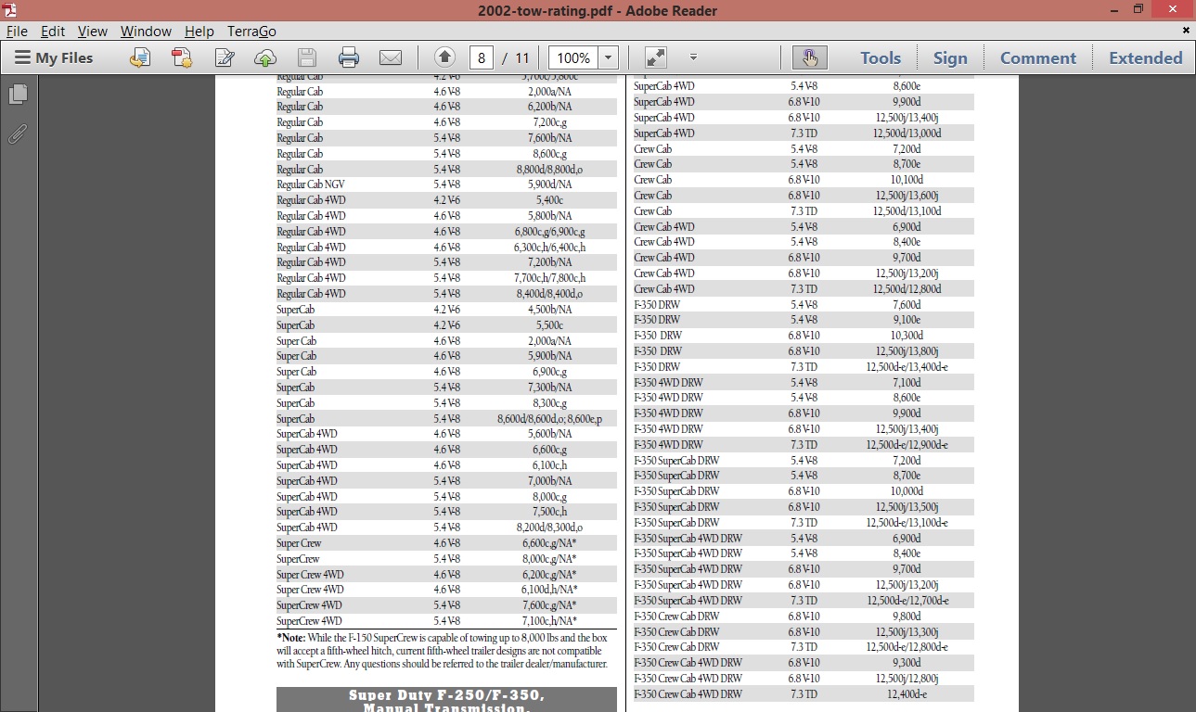Click the open file icon in toolbar
Screen dimensions: 1196x712
coord(140,57)
